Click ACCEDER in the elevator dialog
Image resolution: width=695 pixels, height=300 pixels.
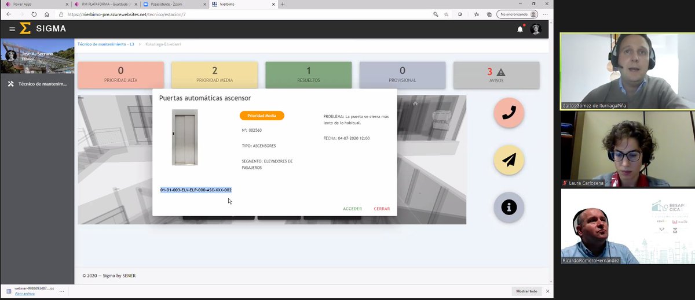point(352,209)
